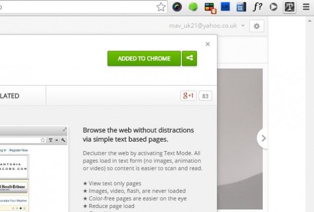
Task: Open the calculator extension icon
Action: point(241,7)
